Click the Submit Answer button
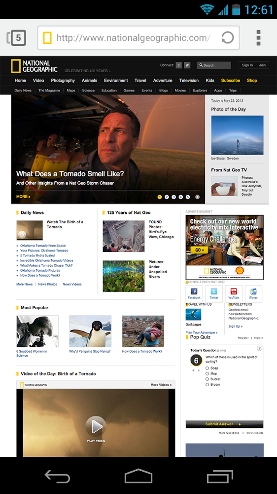 (224, 424)
